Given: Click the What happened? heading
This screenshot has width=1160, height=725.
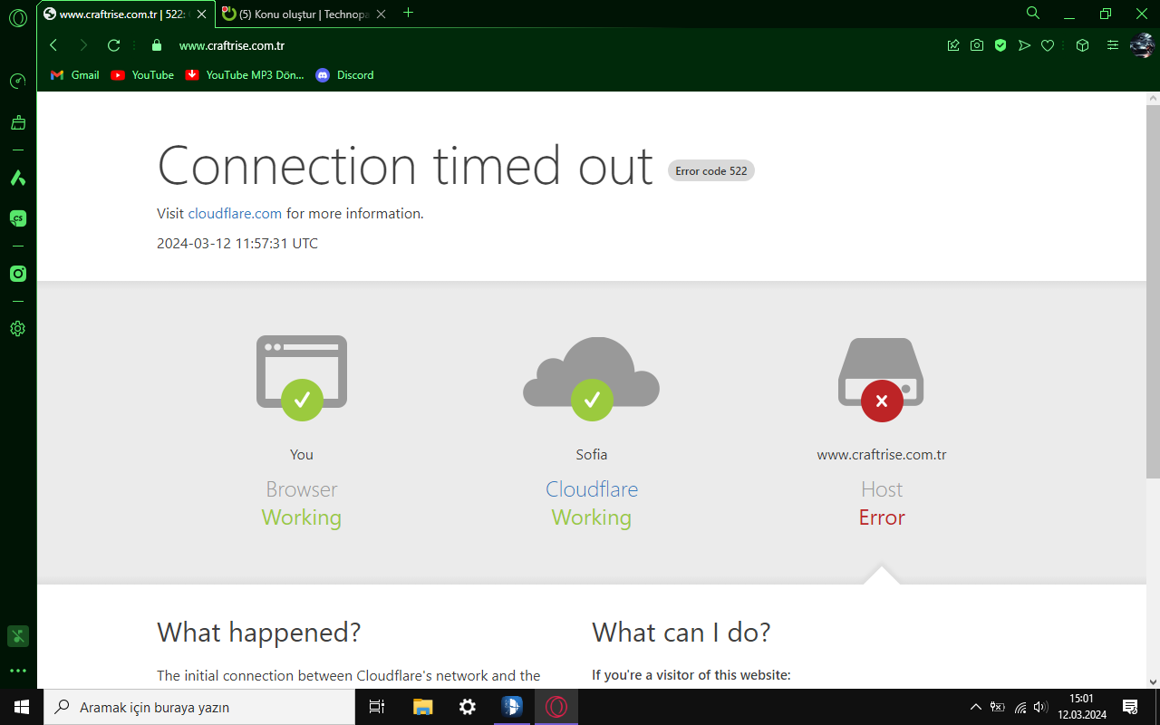Looking at the screenshot, I should 259,633.
